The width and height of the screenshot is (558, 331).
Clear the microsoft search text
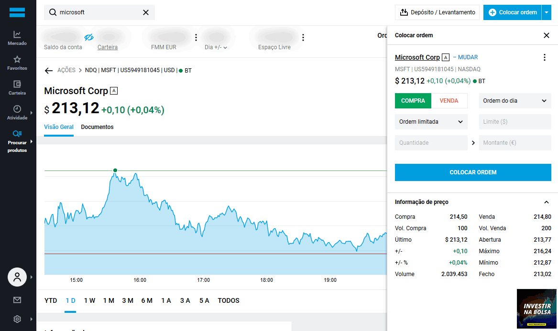[146, 12]
